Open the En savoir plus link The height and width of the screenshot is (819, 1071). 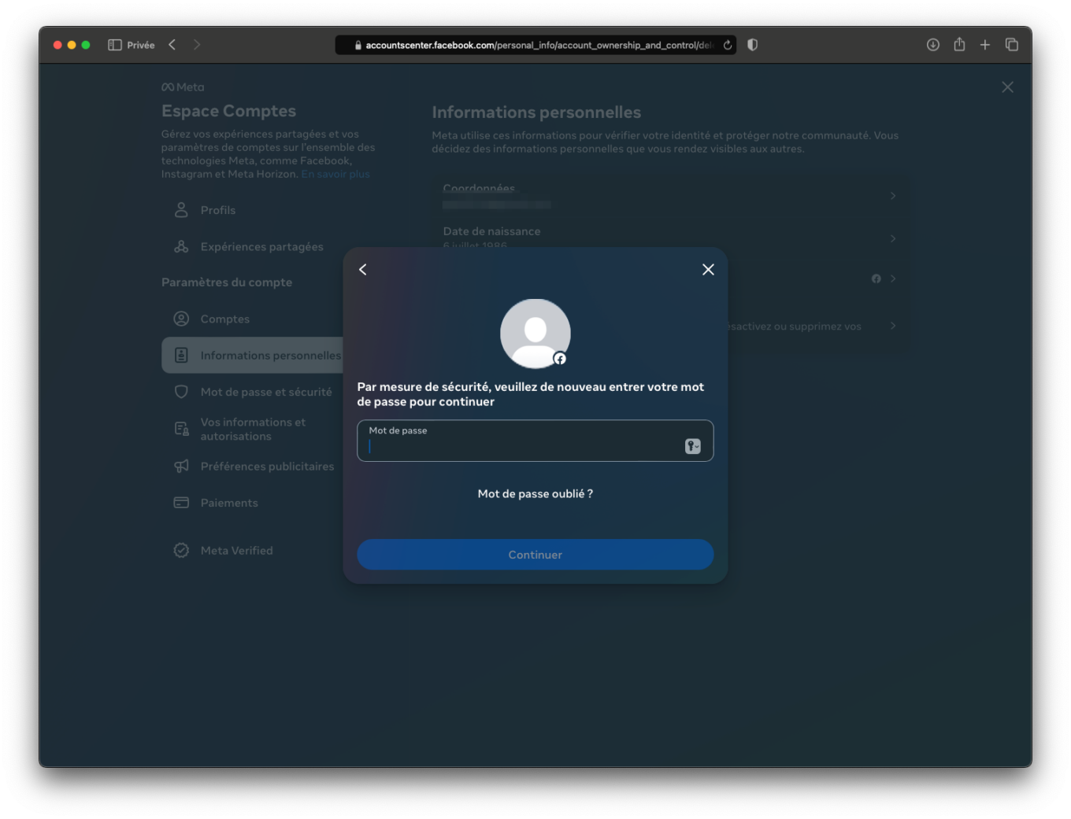(335, 174)
